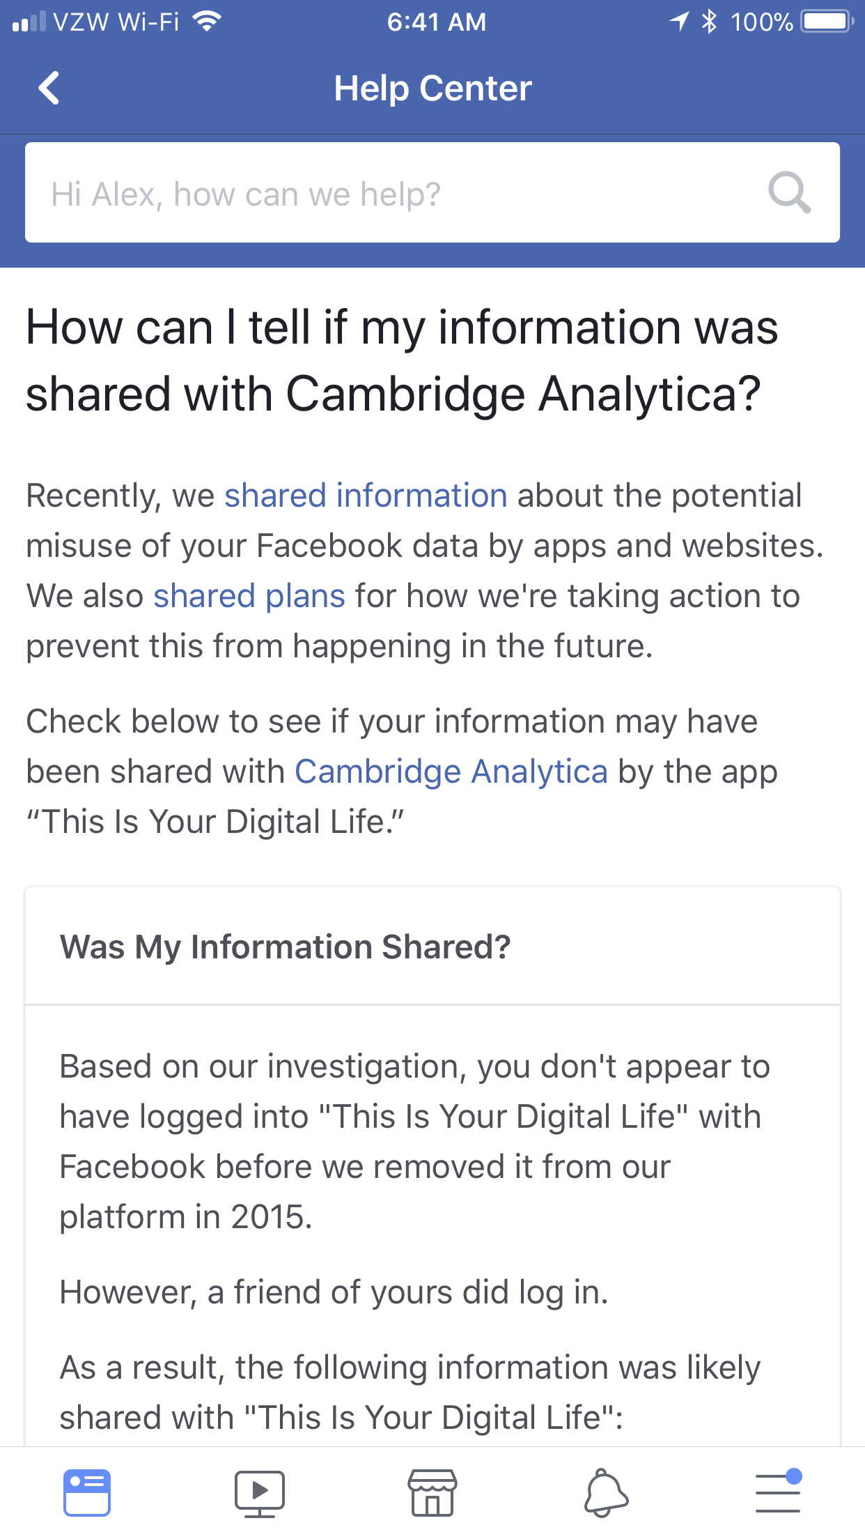
Task: Tap the 6:41 AM status bar clock
Action: tap(437, 22)
